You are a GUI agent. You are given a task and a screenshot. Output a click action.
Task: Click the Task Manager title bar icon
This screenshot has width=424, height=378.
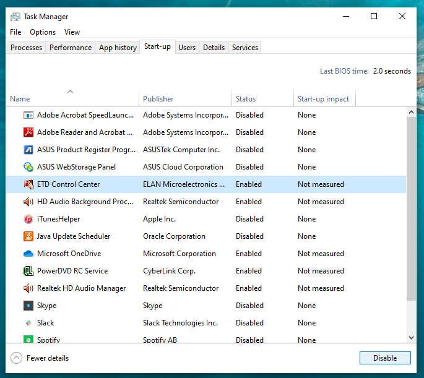tap(15, 17)
